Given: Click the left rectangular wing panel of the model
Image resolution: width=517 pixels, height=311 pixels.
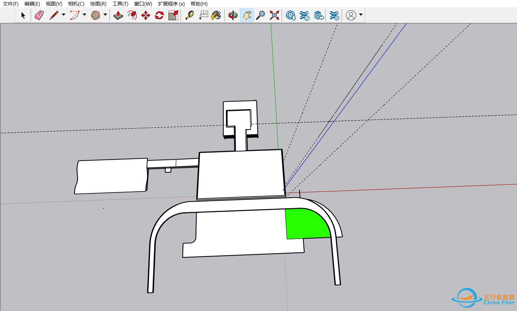Looking at the screenshot, I should click(111, 176).
